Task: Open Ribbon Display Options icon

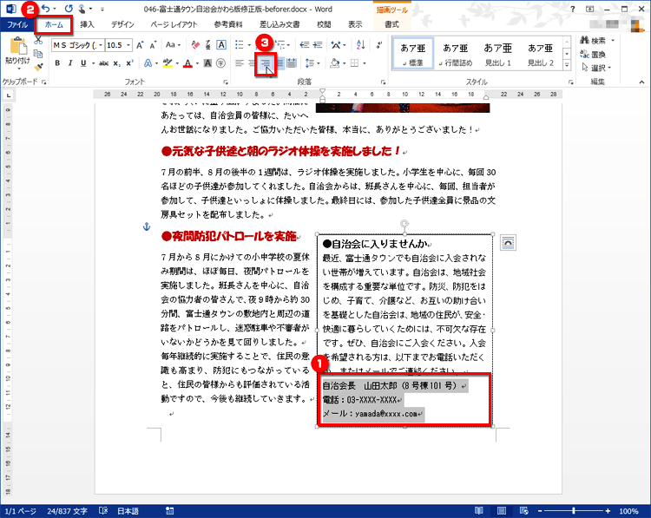Action: [589, 9]
